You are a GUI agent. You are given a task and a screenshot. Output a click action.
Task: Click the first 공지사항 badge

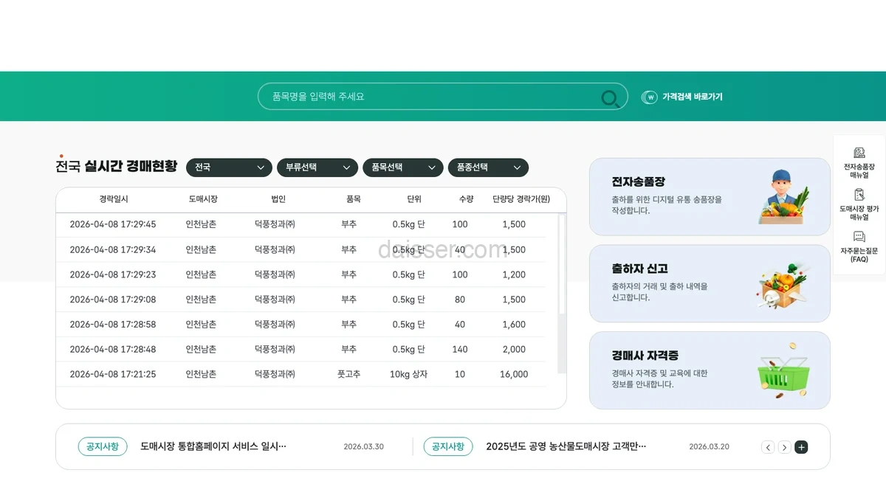pos(103,446)
